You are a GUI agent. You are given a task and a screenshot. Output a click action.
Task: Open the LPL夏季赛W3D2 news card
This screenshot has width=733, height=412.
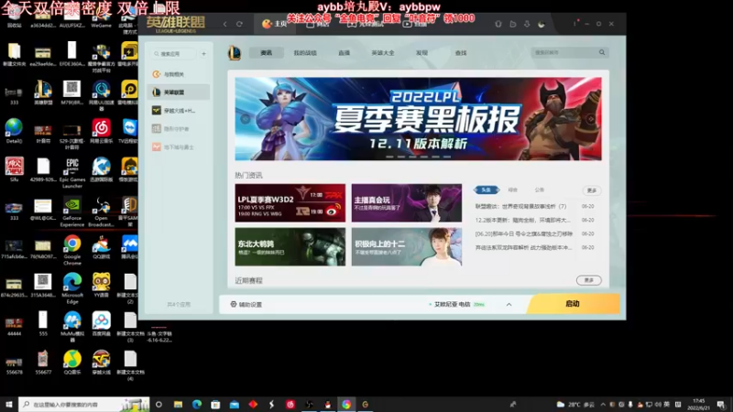coord(290,202)
